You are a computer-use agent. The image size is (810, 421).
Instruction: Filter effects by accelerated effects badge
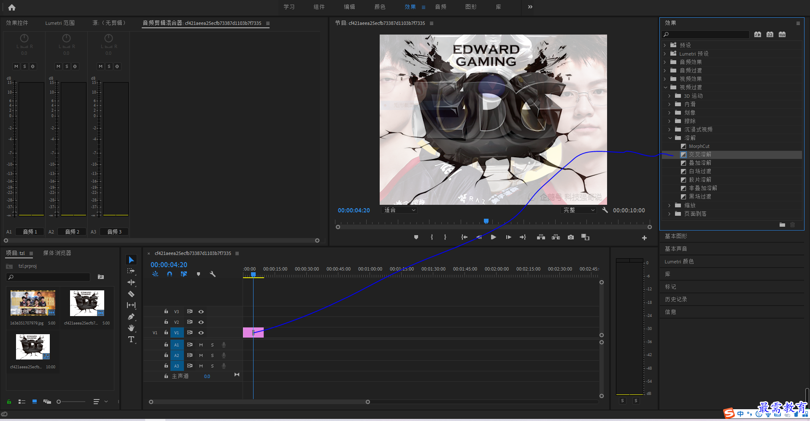758,35
